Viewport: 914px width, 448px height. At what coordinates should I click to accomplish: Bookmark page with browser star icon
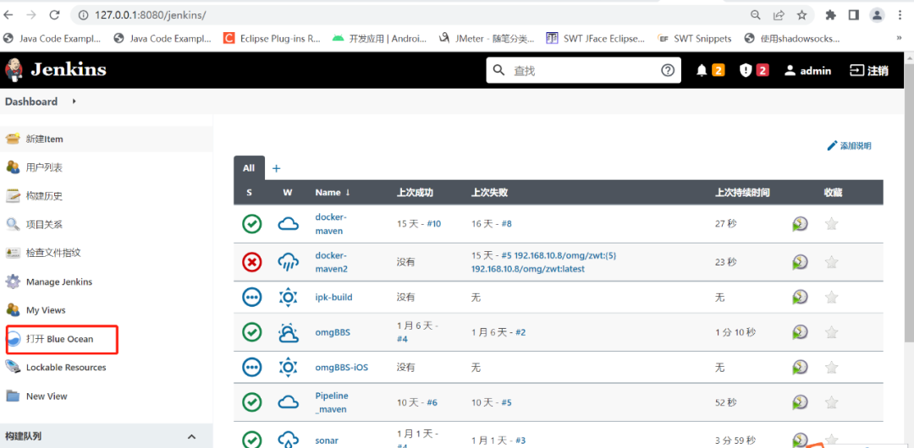[802, 15]
